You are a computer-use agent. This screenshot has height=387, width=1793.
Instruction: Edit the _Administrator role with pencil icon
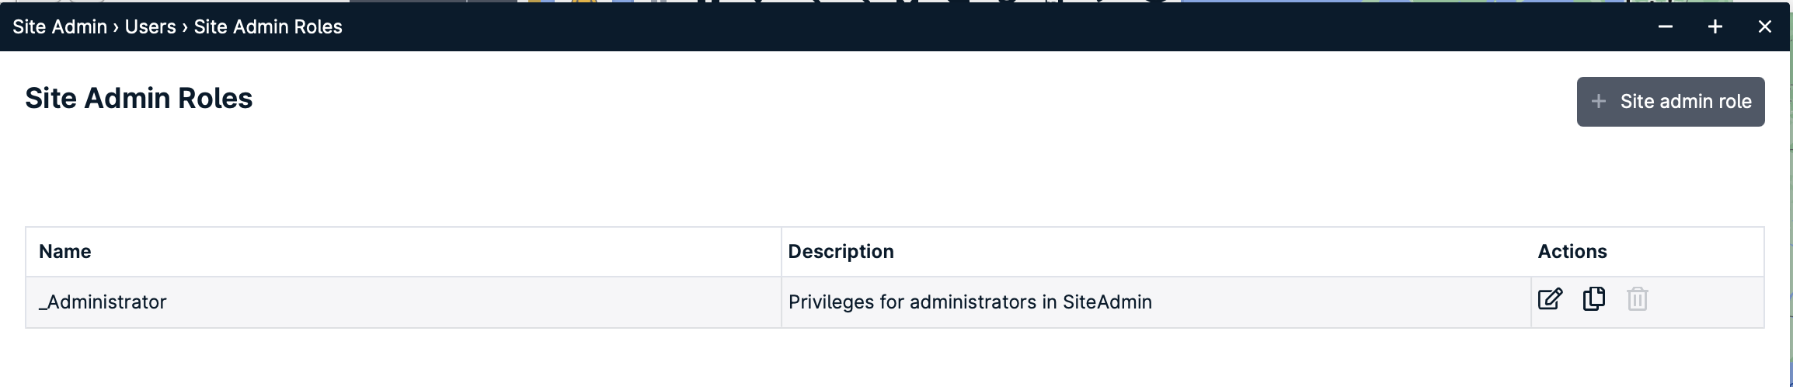pyautogui.click(x=1550, y=299)
